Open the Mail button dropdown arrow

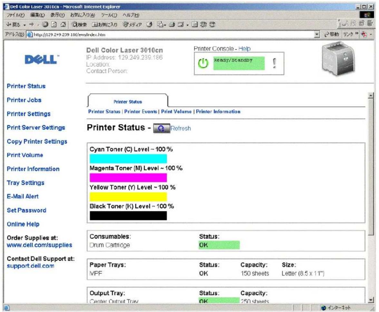165,25
